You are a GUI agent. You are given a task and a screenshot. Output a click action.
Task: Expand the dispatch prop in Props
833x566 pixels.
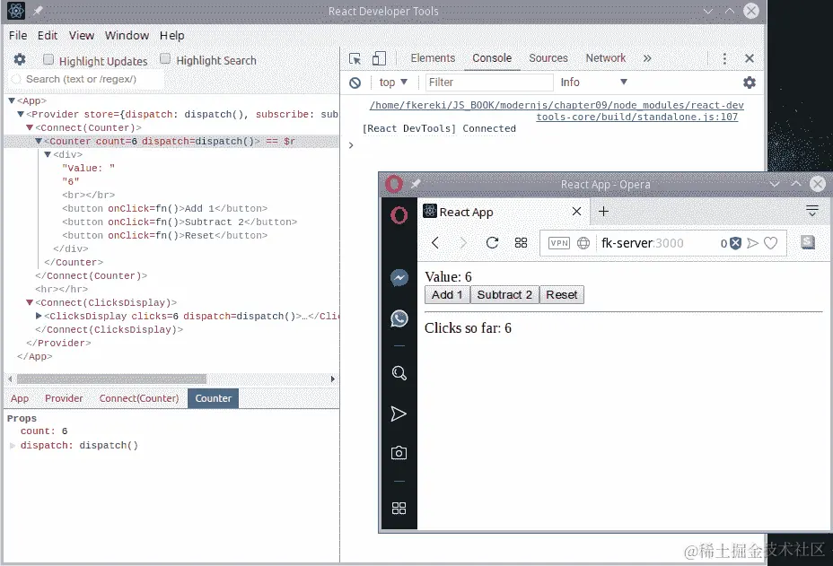coord(13,446)
